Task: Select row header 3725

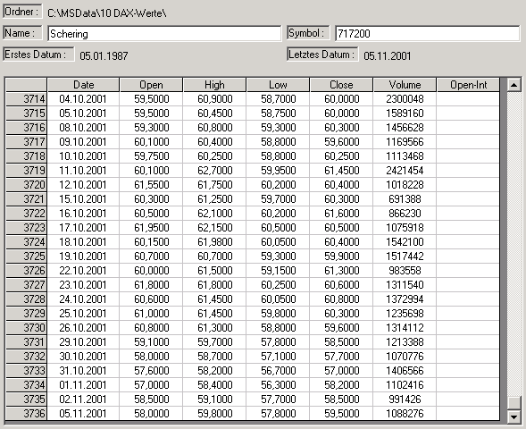Action: click(x=27, y=257)
